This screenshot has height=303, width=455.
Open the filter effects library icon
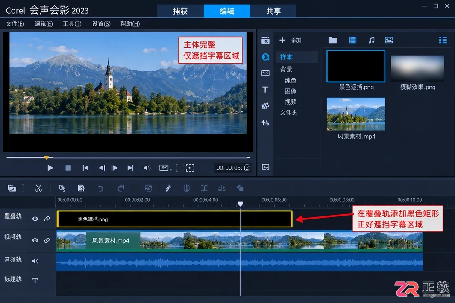(x=265, y=106)
